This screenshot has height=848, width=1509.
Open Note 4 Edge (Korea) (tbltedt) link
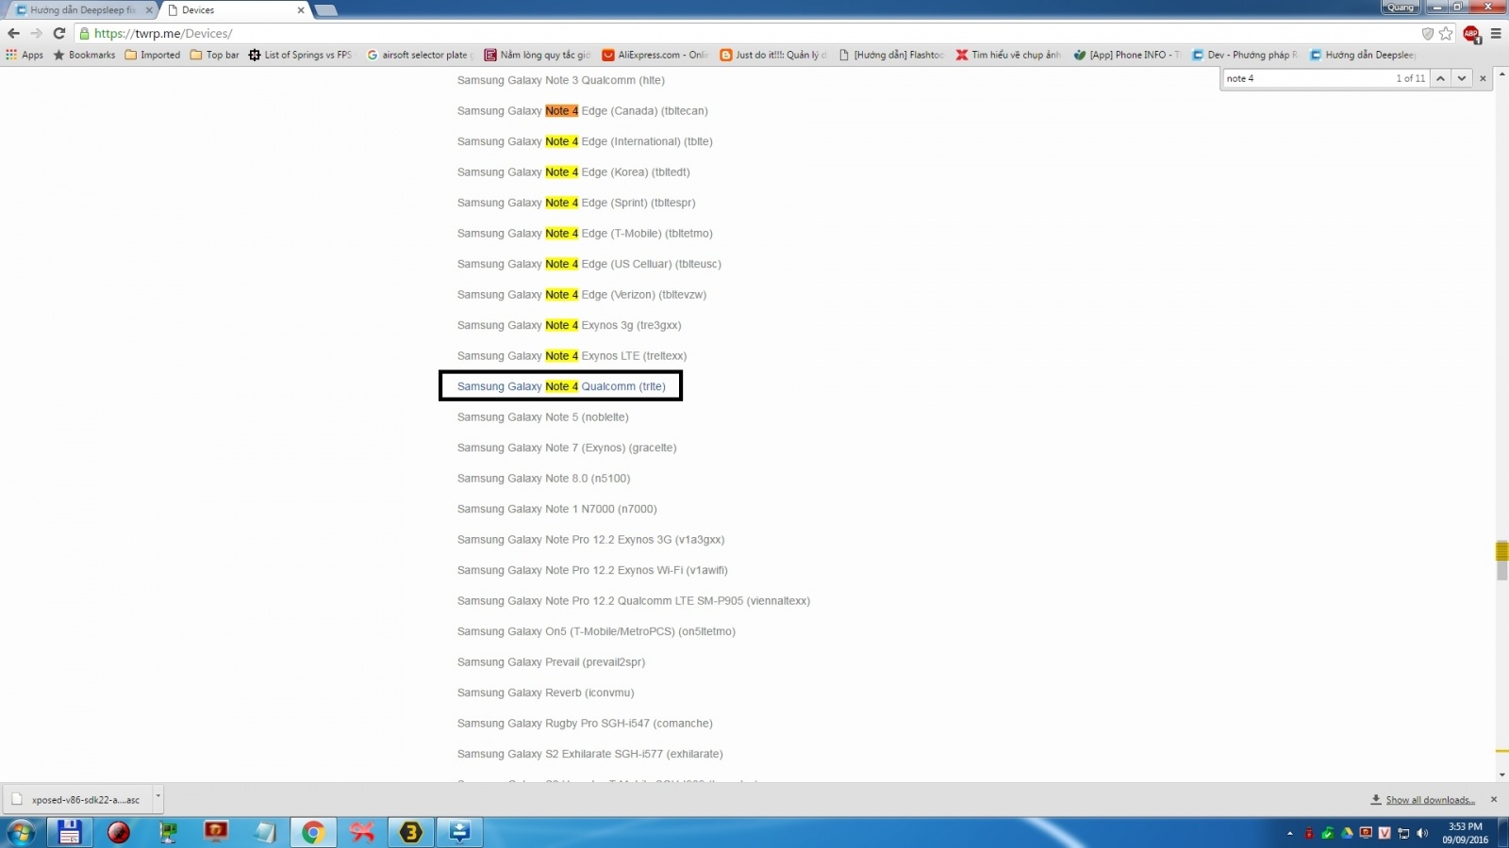[x=573, y=172]
